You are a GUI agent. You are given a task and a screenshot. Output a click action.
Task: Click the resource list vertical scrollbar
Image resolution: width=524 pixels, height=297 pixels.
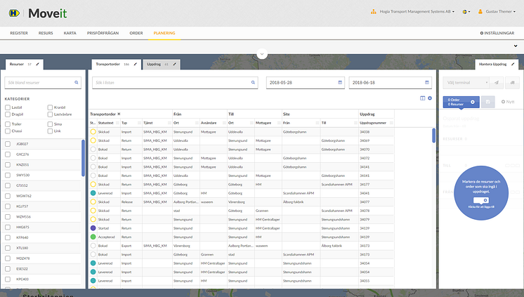coord(83,158)
